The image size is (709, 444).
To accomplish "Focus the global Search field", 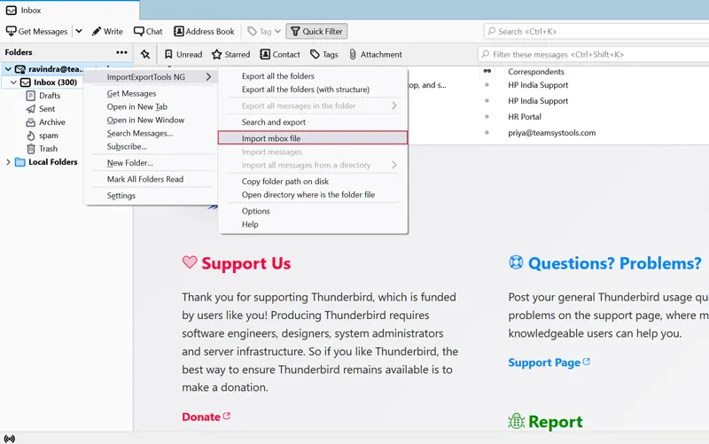I will click(x=596, y=31).
